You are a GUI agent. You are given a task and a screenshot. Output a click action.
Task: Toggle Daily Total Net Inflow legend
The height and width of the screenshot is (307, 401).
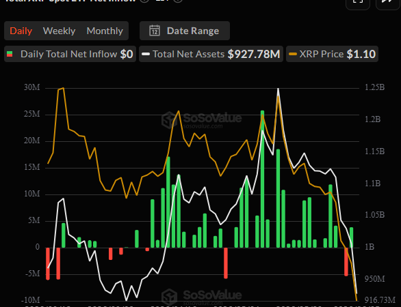[70, 54]
